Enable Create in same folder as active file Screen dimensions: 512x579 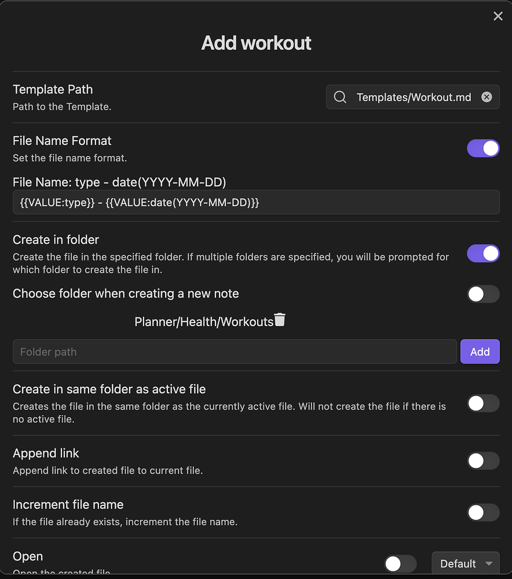[483, 403]
